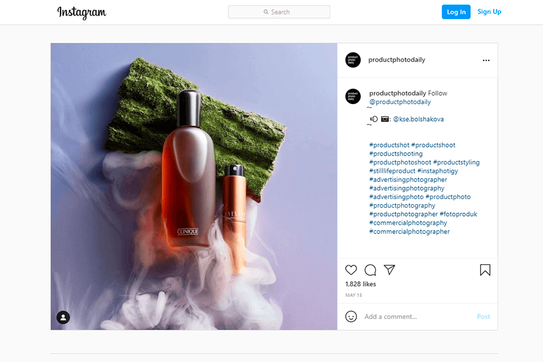
Task: Open the #productshot hashtag
Action: coord(389,145)
